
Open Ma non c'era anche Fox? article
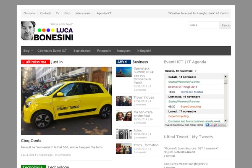[x=143, y=114]
